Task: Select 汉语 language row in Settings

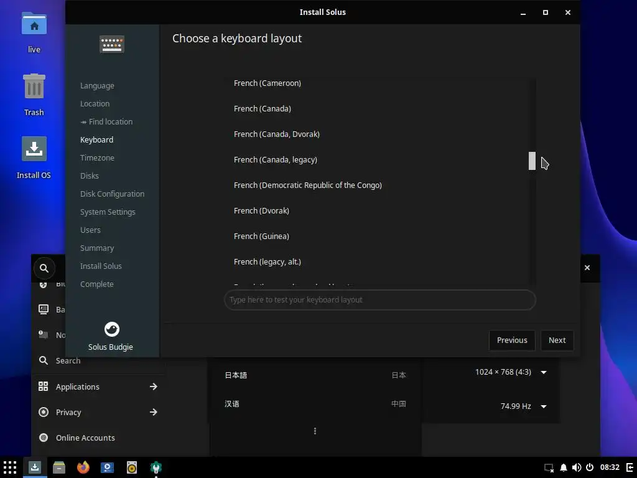Action: pos(315,404)
